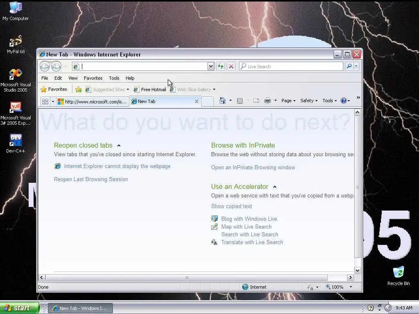Open the zoom level 100% button

pyautogui.click(x=335, y=287)
